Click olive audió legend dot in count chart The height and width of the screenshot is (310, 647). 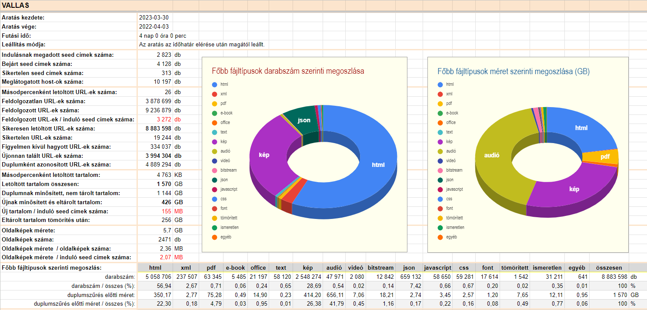click(214, 151)
